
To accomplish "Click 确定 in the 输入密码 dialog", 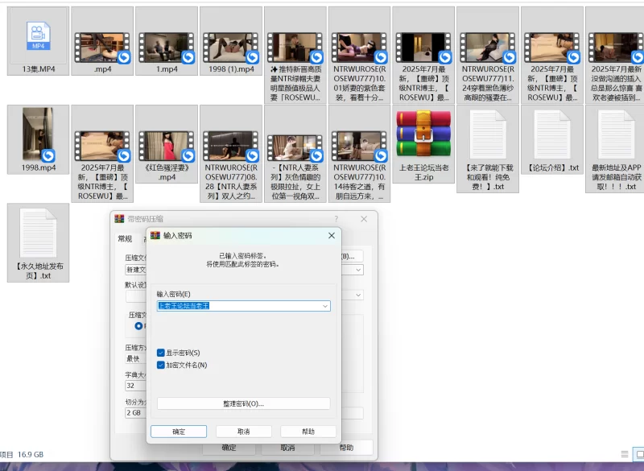I will (x=179, y=432).
